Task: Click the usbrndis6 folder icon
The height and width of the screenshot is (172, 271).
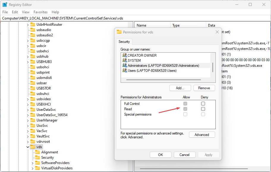Action: (33, 78)
